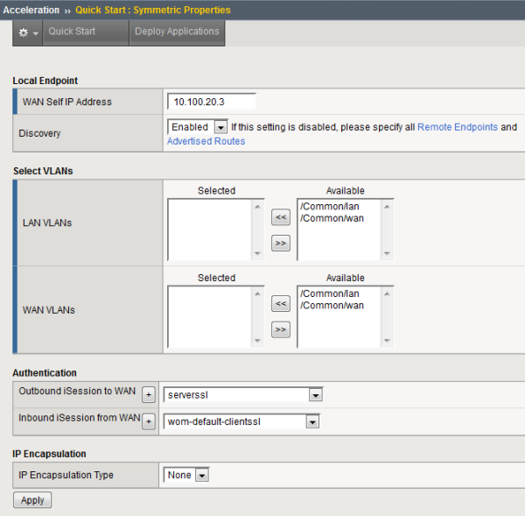
Task: Click the LAN VLANs move-left << button
Action: pos(280,218)
